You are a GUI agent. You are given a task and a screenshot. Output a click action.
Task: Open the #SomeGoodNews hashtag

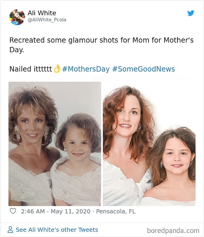click(143, 69)
